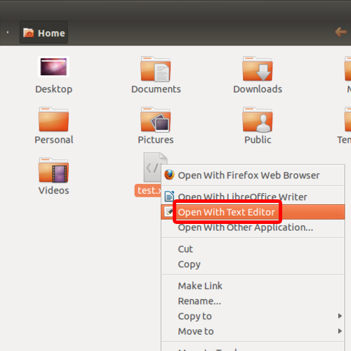Expand the Copy to submenu arrow
Image resolution: width=351 pixels, height=351 pixels.
coord(340,316)
